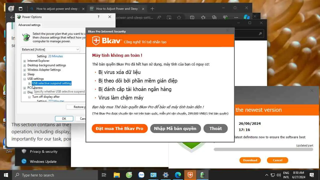Viewport: 320px width, 180px height.
Task: Collapse USB settings tree node
Action: click(24, 79)
